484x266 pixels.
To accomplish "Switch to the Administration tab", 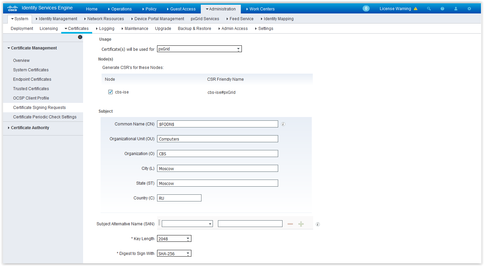I will pyautogui.click(x=222, y=9).
